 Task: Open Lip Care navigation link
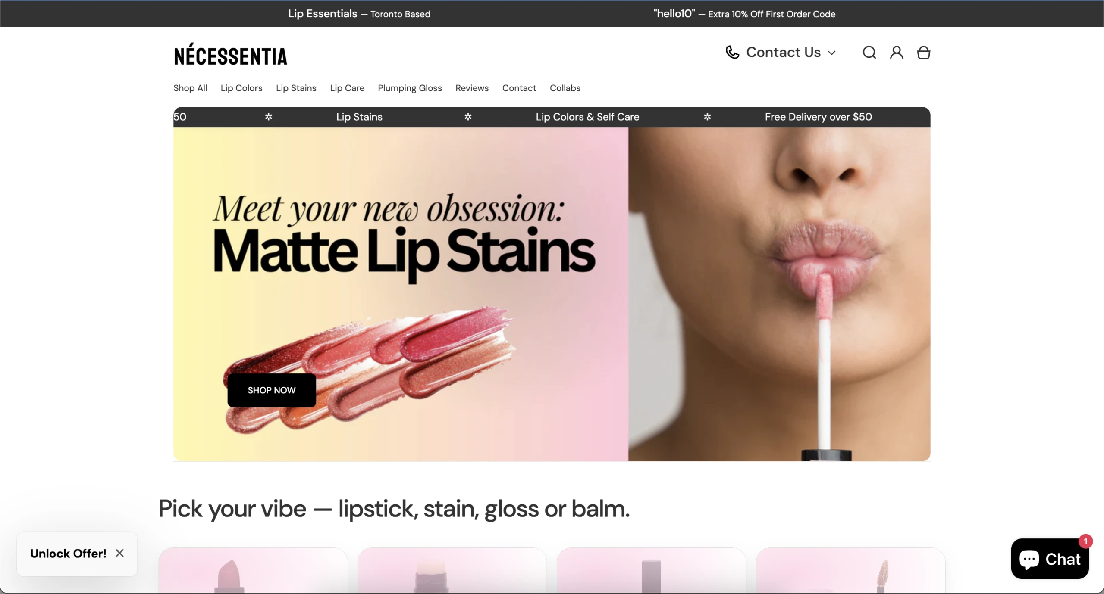coord(347,88)
